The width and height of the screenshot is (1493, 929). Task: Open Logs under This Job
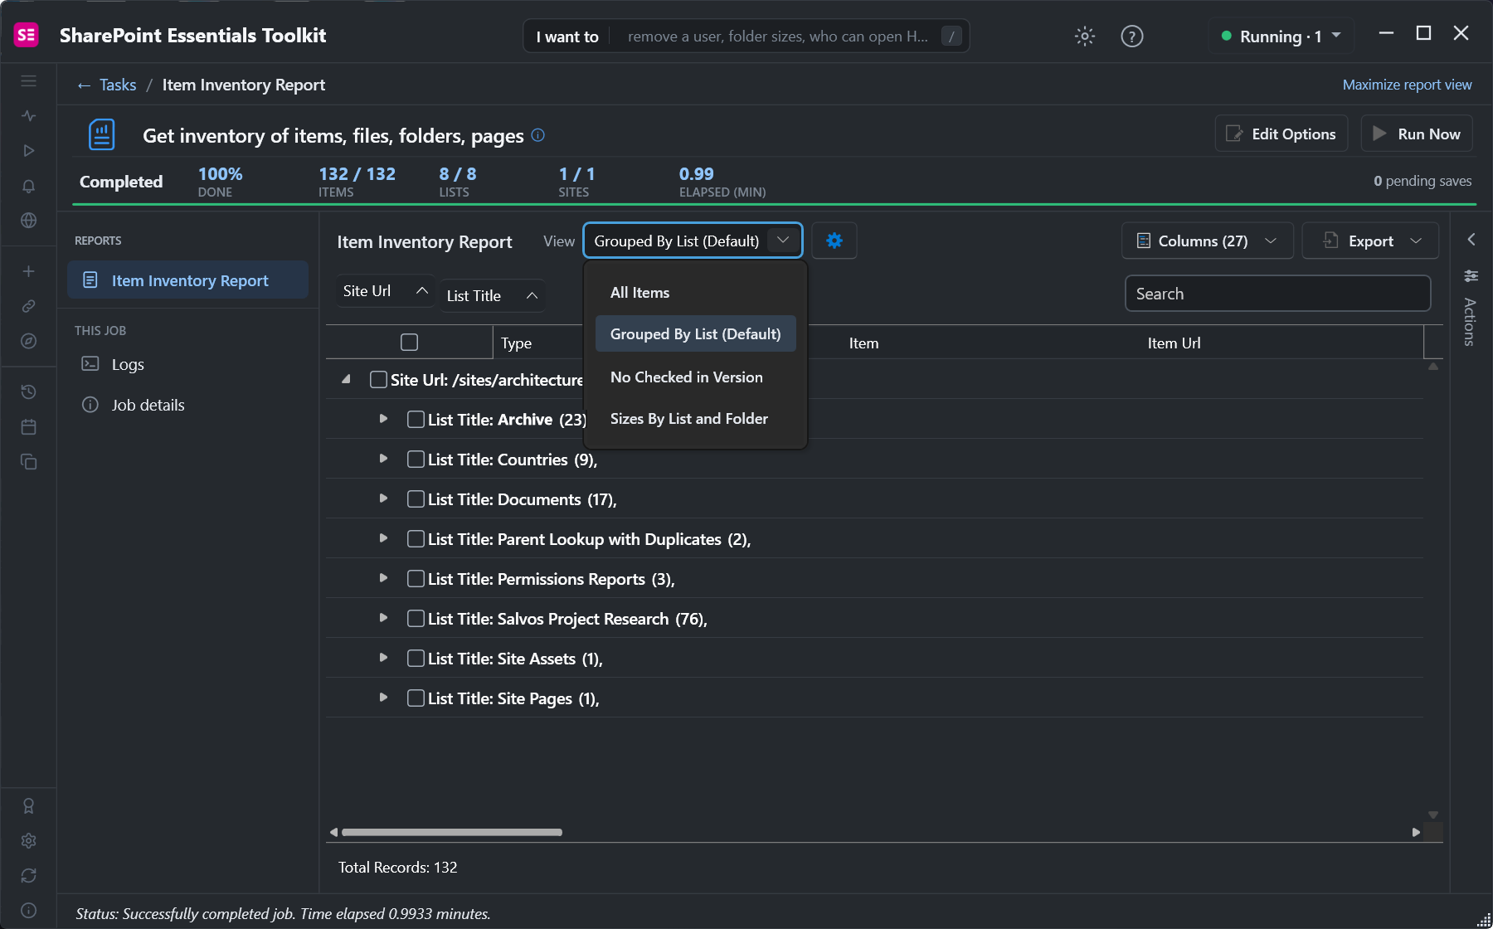pos(127,364)
